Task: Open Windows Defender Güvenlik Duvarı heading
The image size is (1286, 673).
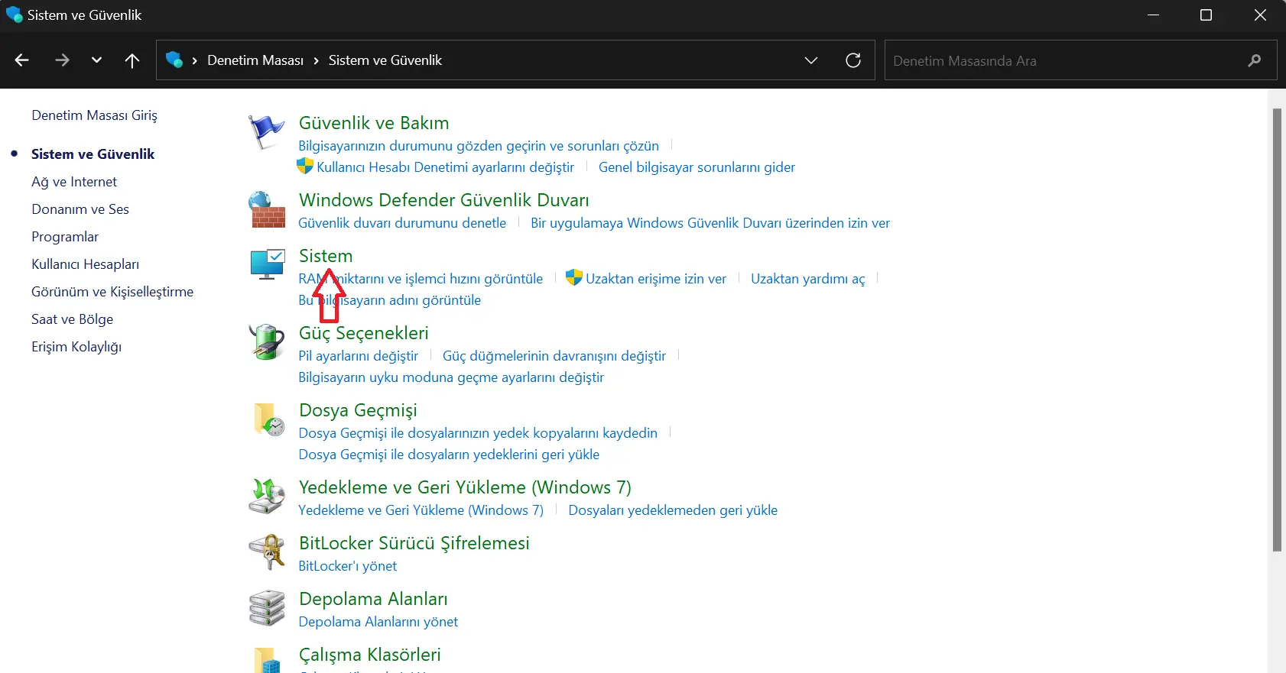Action: [444, 200]
